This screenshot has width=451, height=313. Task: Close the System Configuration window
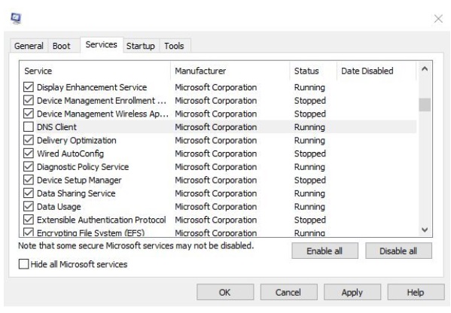(438, 19)
